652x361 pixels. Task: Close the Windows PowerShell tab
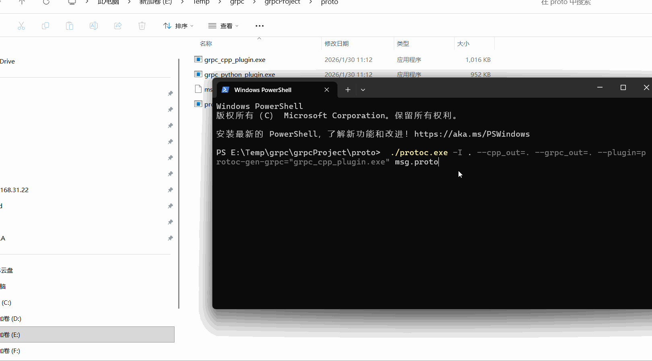(x=327, y=90)
